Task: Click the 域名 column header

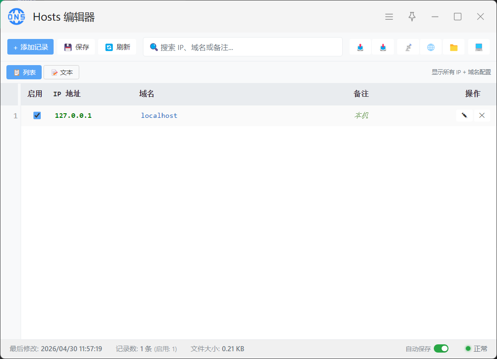Action: coord(147,94)
